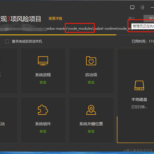Screen dimensions: 154x154
Task: Click the feedback monitor icon in title bar
Action: (x=132, y=7)
